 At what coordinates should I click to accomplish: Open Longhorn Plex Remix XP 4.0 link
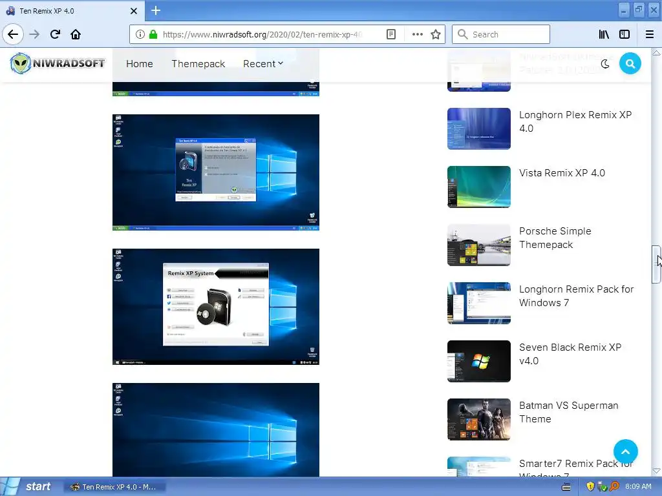(x=575, y=121)
